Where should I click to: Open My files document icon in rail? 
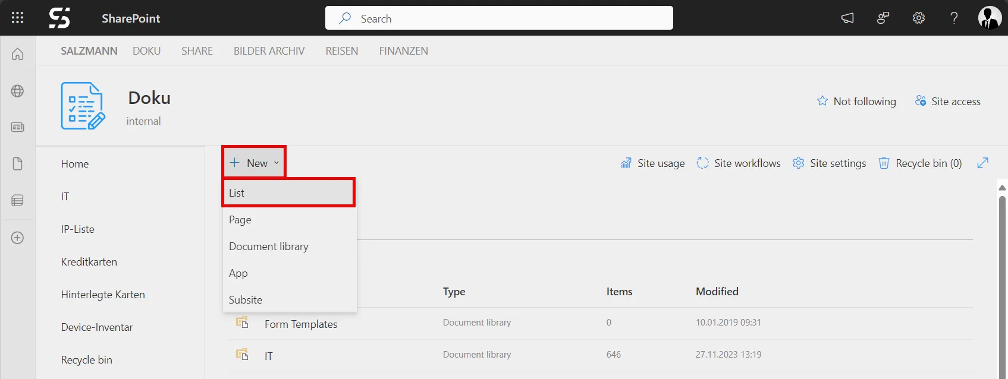18,164
